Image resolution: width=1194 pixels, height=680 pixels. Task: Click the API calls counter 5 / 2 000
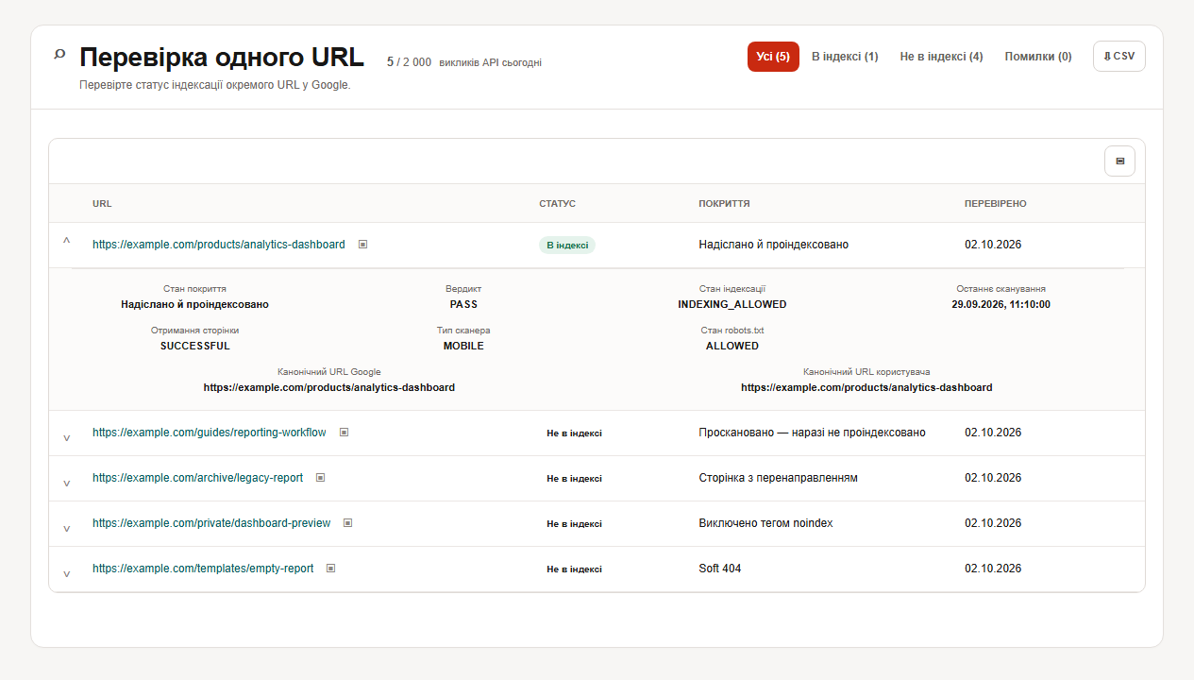[x=409, y=62]
